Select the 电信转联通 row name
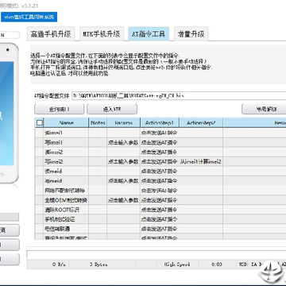 (57, 228)
